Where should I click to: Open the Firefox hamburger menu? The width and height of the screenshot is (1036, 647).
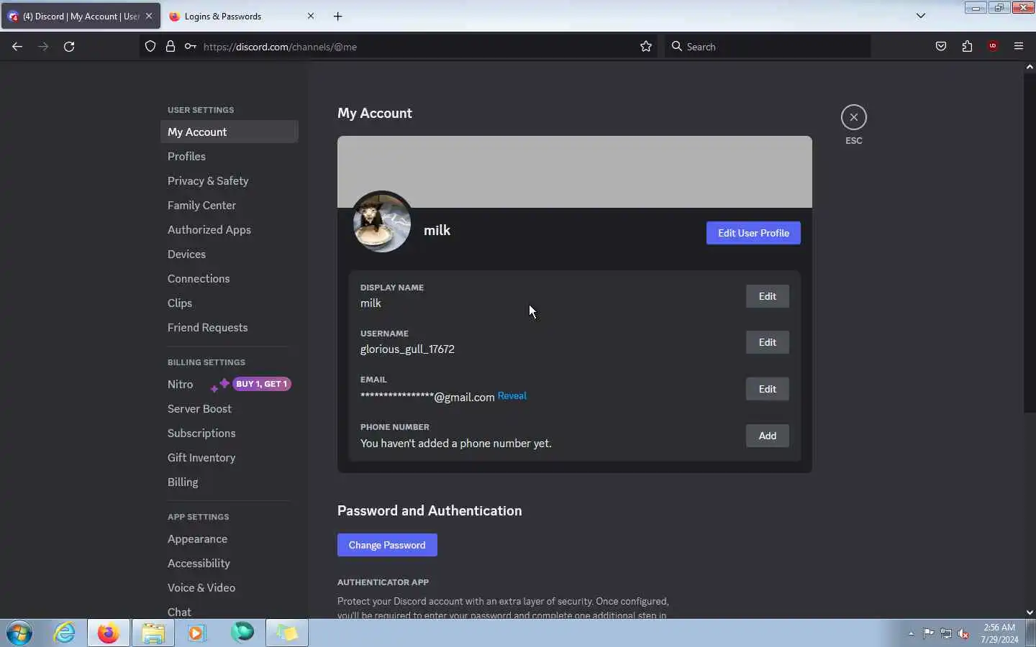pyautogui.click(x=1019, y=47)
